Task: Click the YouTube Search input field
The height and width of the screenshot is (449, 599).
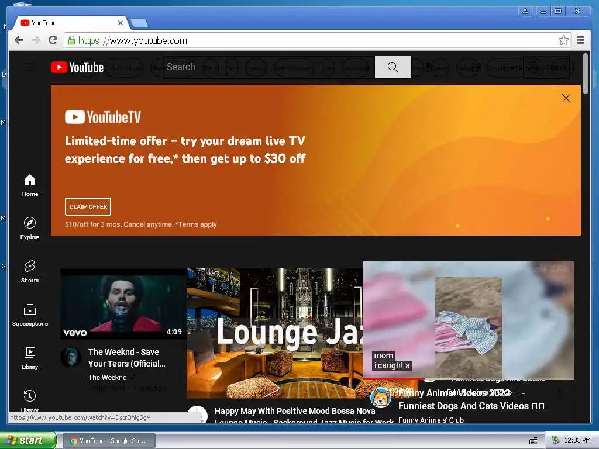Action: click(269, 67)
